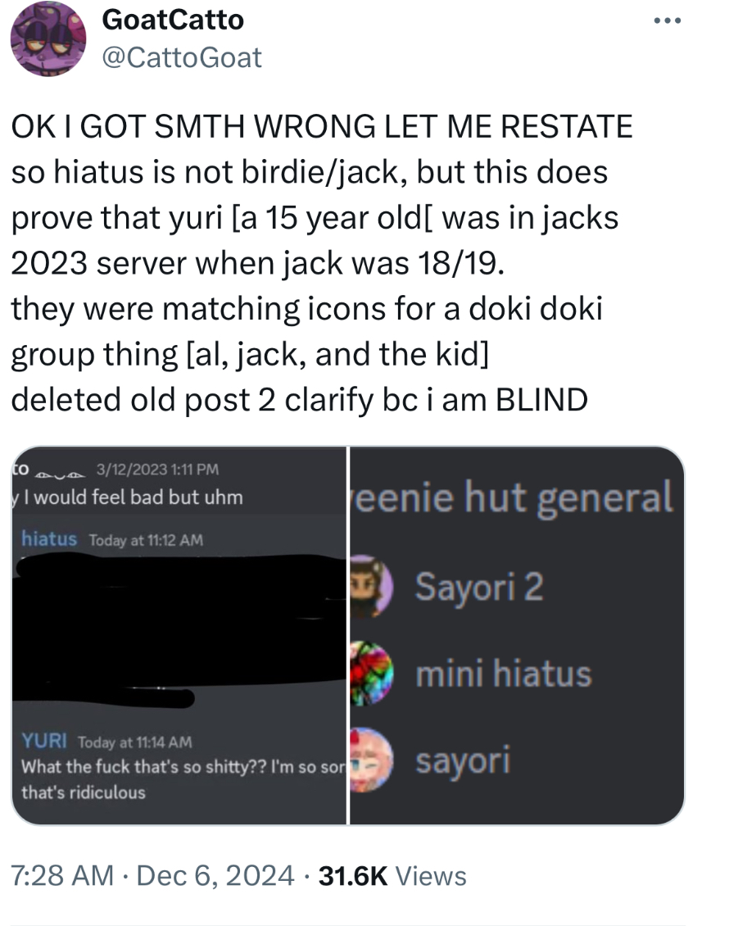Click the eenie hut general header
The height and width of the screenshot is (926, 729).
[x=513, y=497]
